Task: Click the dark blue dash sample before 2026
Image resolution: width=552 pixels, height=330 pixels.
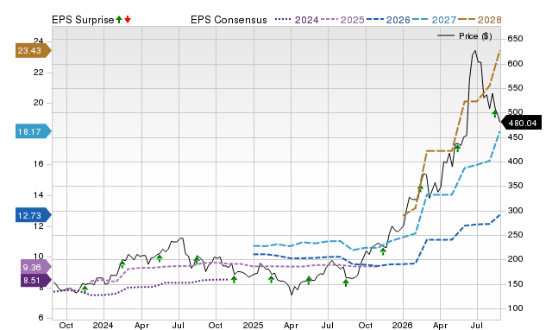Action: pyautogui.click(x=375, y=19)
